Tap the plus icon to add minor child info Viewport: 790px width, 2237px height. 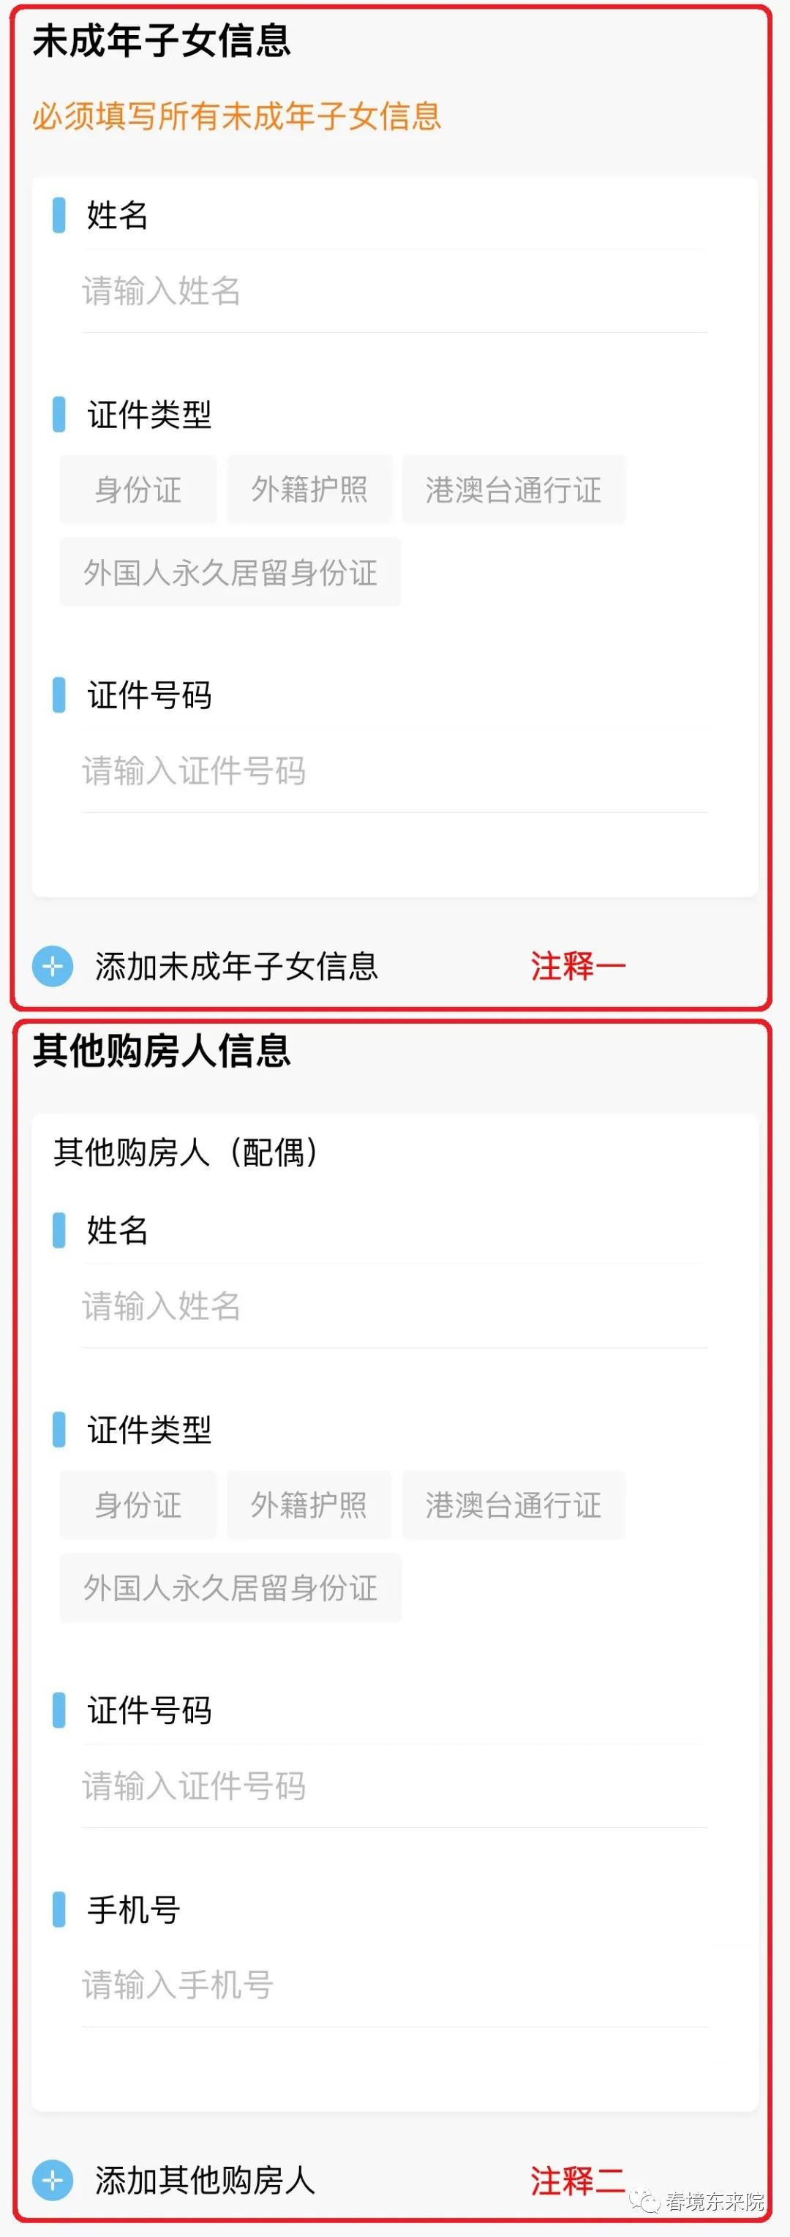[53, 967]
